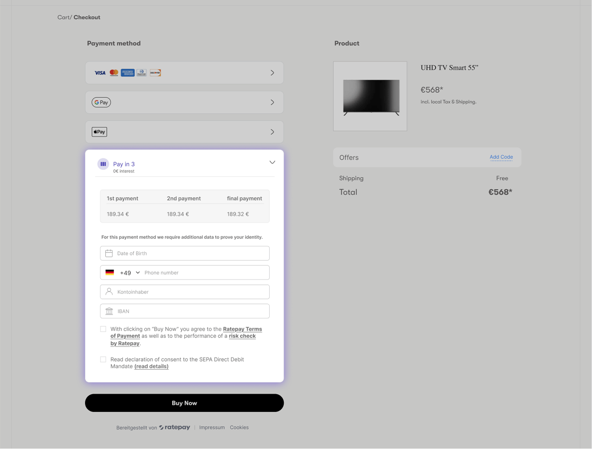This screenshot has height=452, width=592.
Task: Expand the credit card payment option
Action: [x=272, y=73]
